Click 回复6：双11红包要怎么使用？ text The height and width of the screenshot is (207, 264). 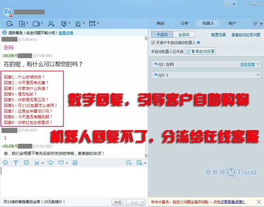pyautogui.click(x=31, y=106)
